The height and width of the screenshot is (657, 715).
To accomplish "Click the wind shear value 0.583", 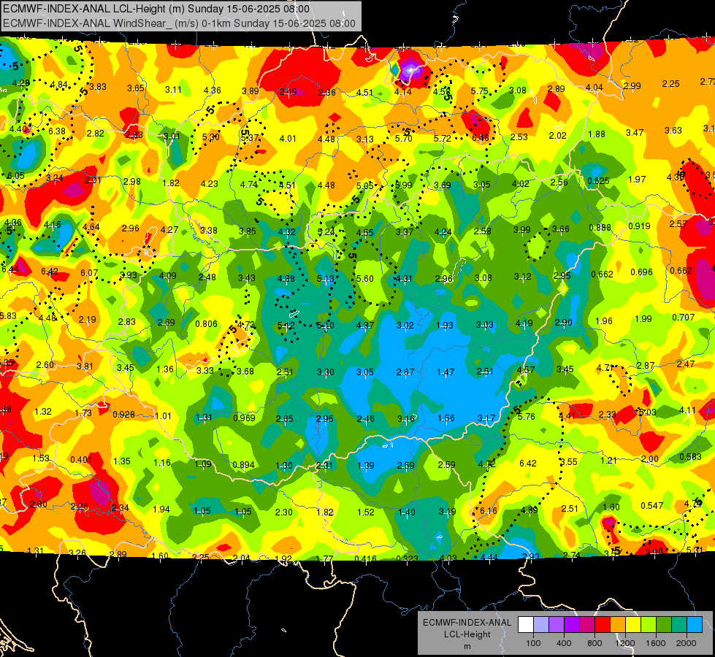I will coord(690,456).
